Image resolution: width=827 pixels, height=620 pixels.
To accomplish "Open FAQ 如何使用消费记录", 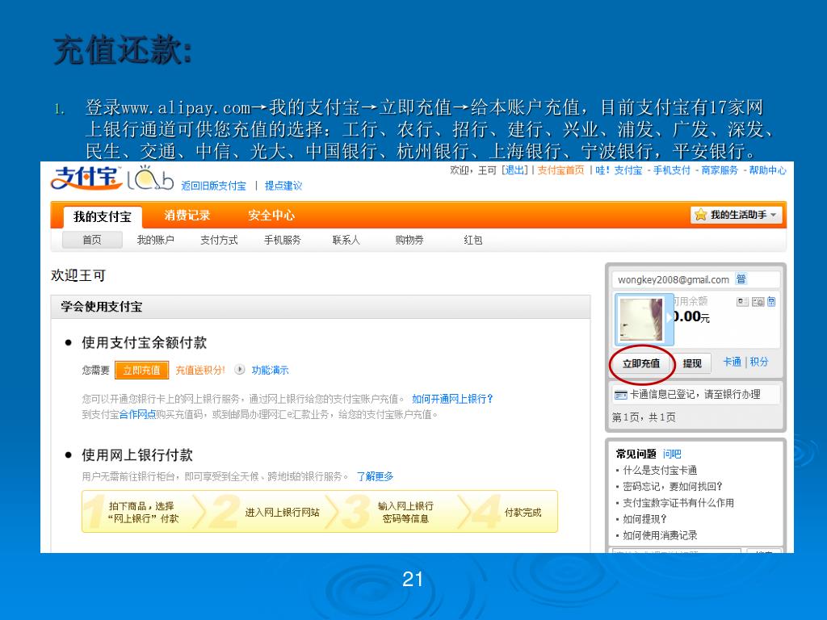I will 660,535.
